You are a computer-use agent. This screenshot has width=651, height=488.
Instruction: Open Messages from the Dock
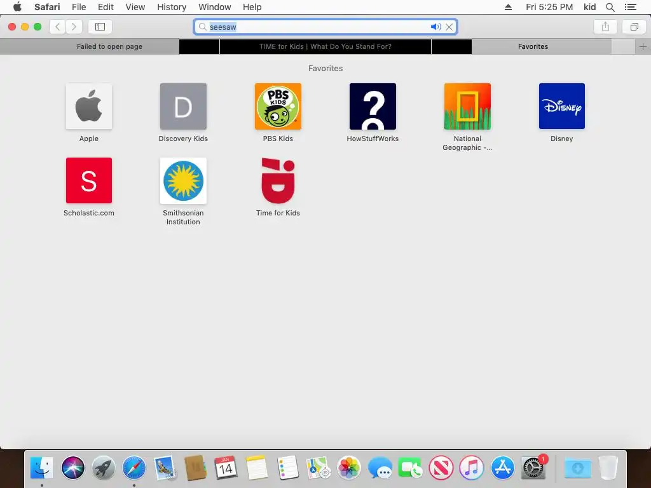pos(380,468)
